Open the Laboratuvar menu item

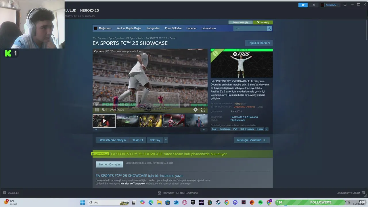(x=209, y=28)
